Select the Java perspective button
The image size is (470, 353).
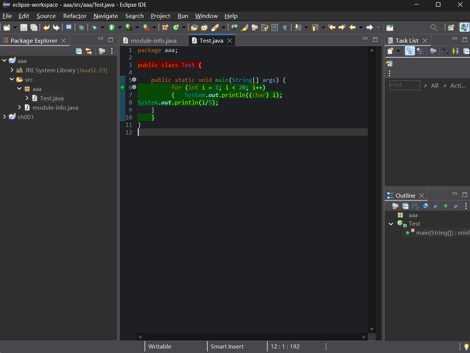(464, 27)
